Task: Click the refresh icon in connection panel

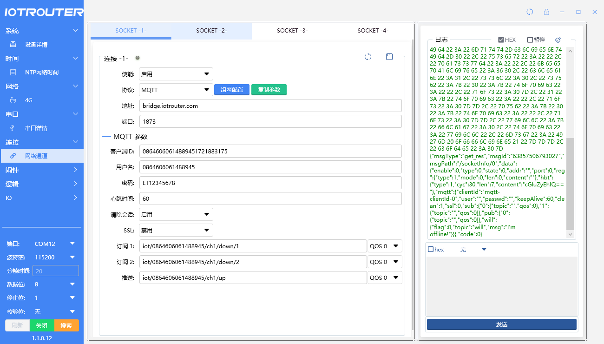Action: 368,57
